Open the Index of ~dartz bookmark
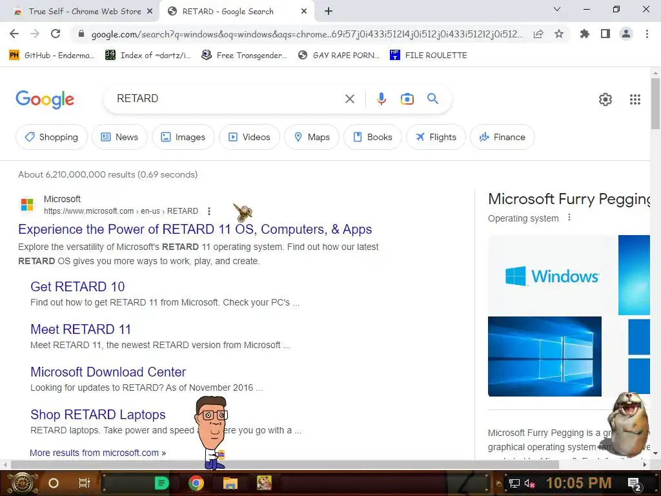Screen dimensions: 661x496 pos(148,56)
